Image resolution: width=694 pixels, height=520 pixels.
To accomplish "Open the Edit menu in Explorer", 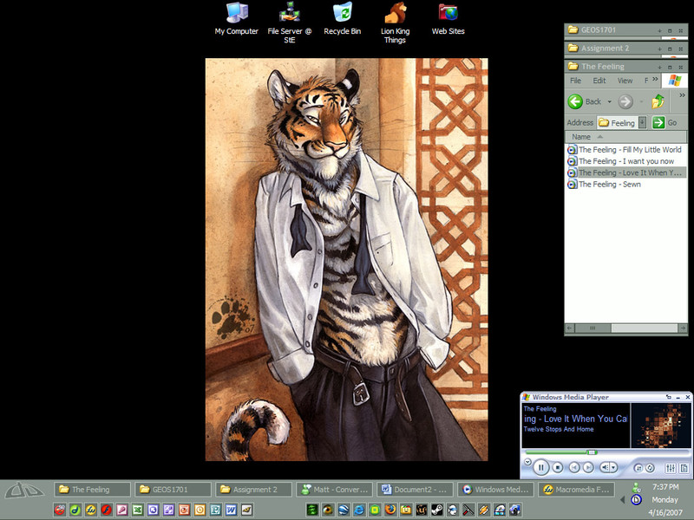I will point(599,81).
